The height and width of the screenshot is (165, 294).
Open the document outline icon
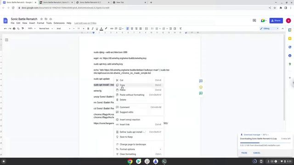click(6, 40)
